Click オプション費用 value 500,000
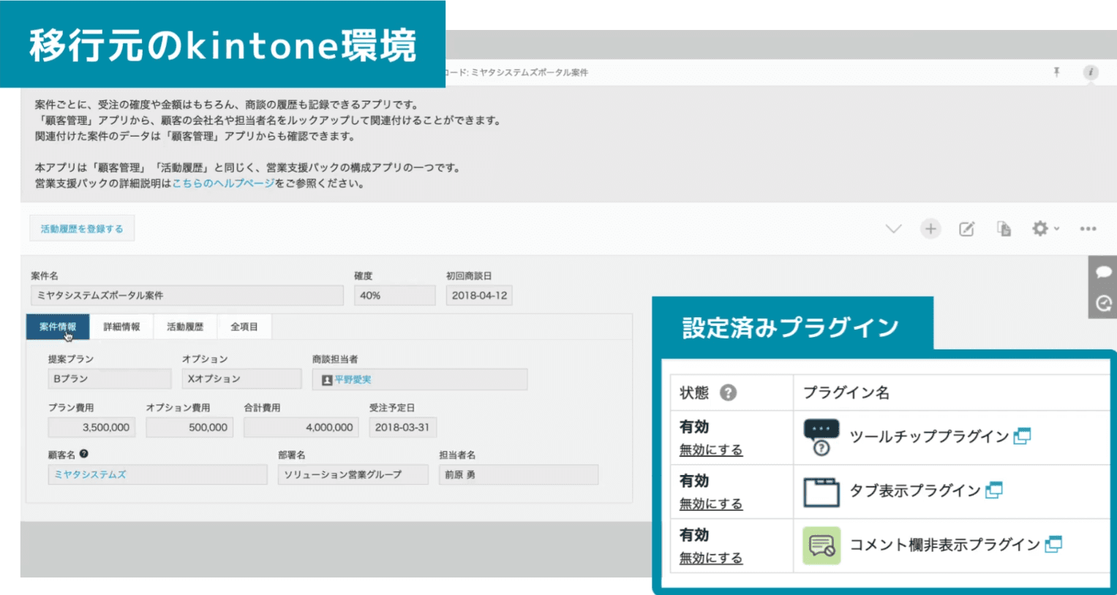 [189, 428]
